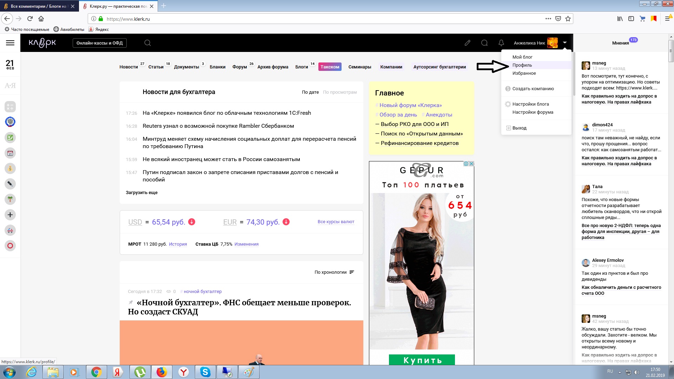Open the Firefox application menu
This screenshot has width=674, height=379.
(668, 18)
